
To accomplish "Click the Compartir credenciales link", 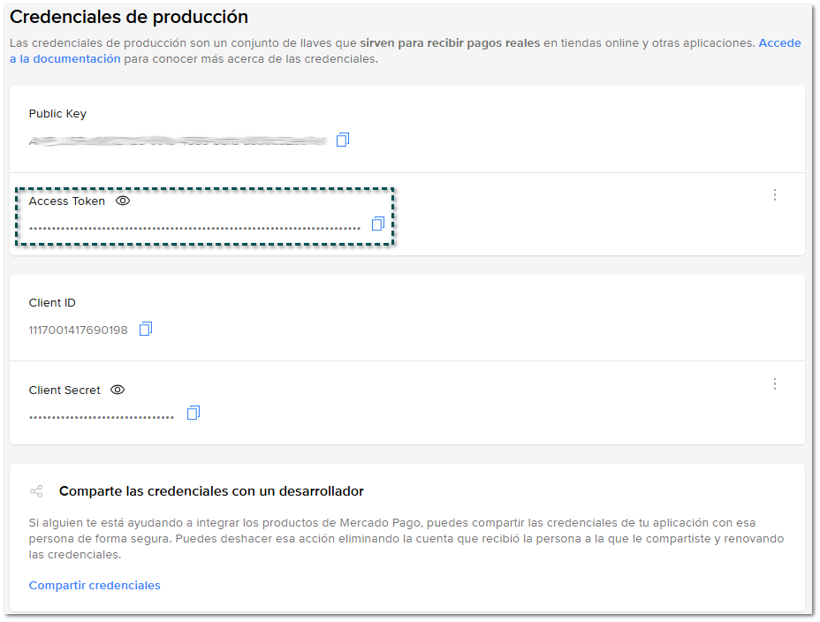I will click(x=95, y=586).
